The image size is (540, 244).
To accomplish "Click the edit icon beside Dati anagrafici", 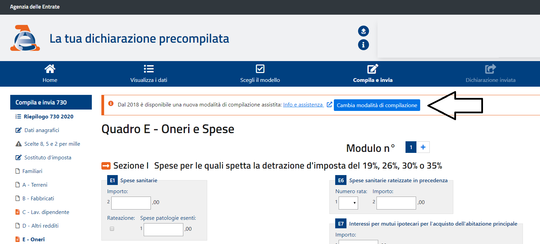I will point(18,130).
